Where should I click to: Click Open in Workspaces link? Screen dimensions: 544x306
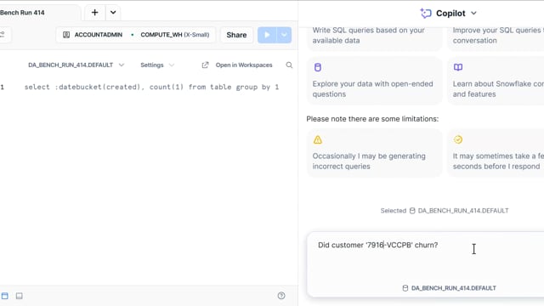244,65
